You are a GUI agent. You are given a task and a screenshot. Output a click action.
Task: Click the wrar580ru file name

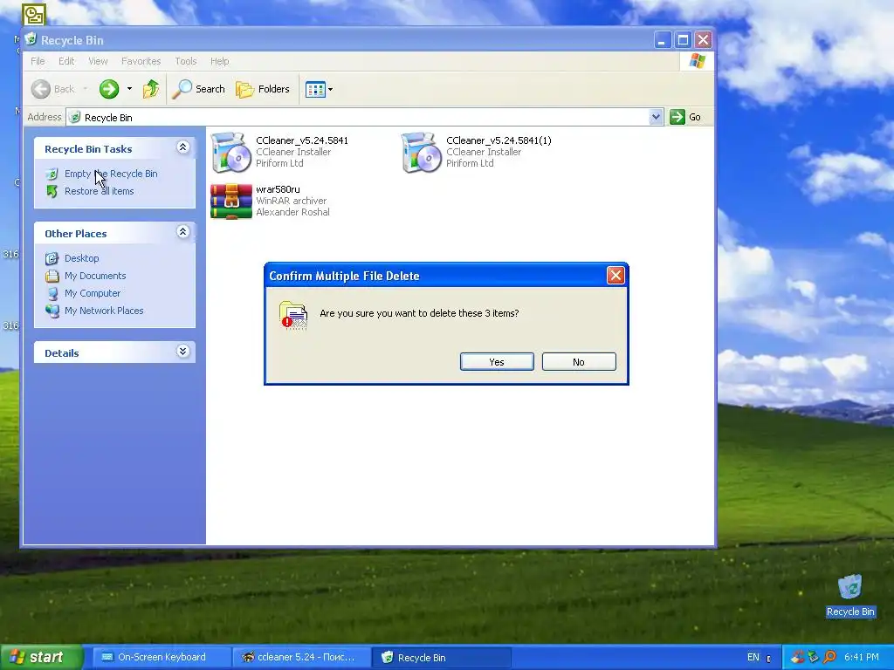[x=278, y=189]
